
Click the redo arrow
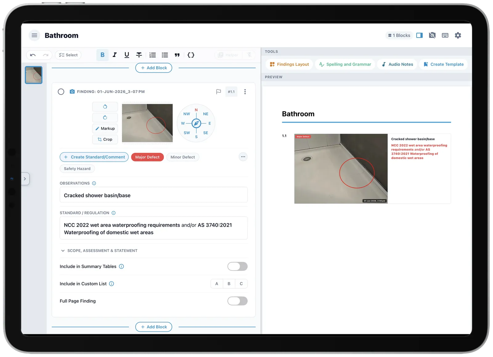[46, 55]
